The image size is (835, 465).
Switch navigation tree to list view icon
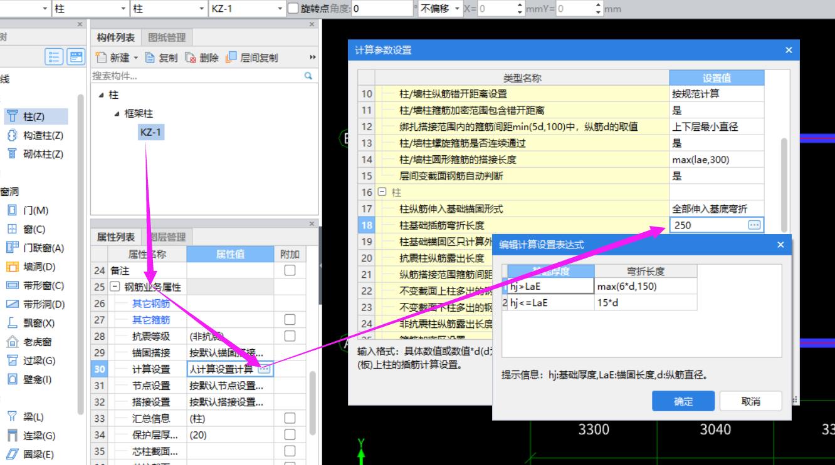[54, 57]
